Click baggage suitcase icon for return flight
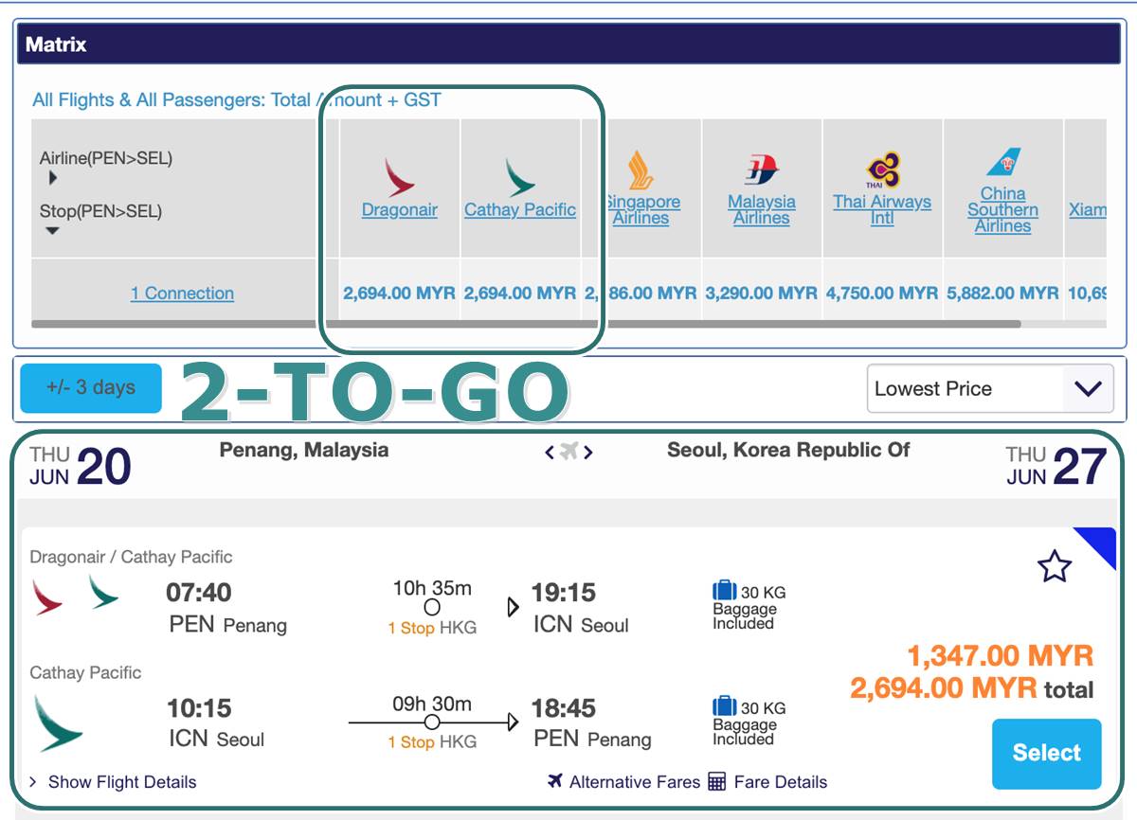This screenshot has width=1137, height=820. 724,706
